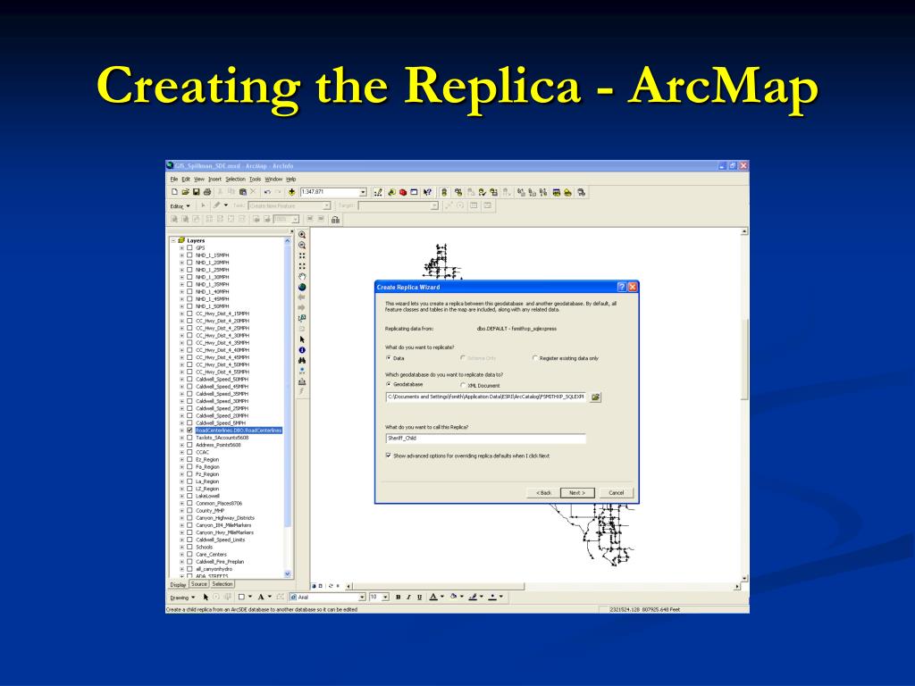
Task: Open the Insert menu
Action: coord(214,179)
